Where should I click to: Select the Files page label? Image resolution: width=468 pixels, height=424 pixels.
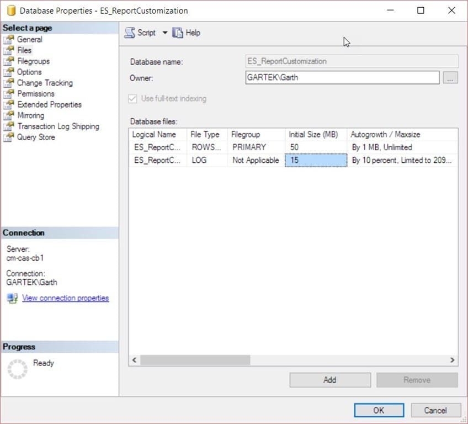[24, 50]
